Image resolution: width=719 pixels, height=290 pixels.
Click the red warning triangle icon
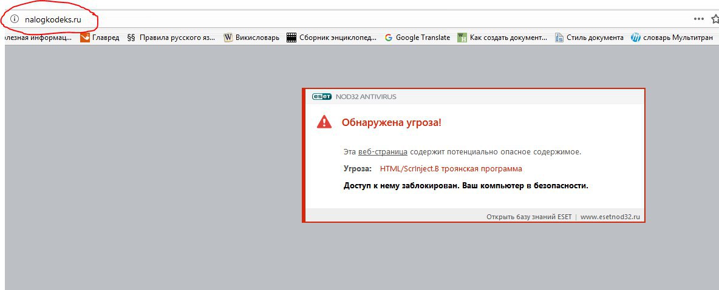pos(324,122)
